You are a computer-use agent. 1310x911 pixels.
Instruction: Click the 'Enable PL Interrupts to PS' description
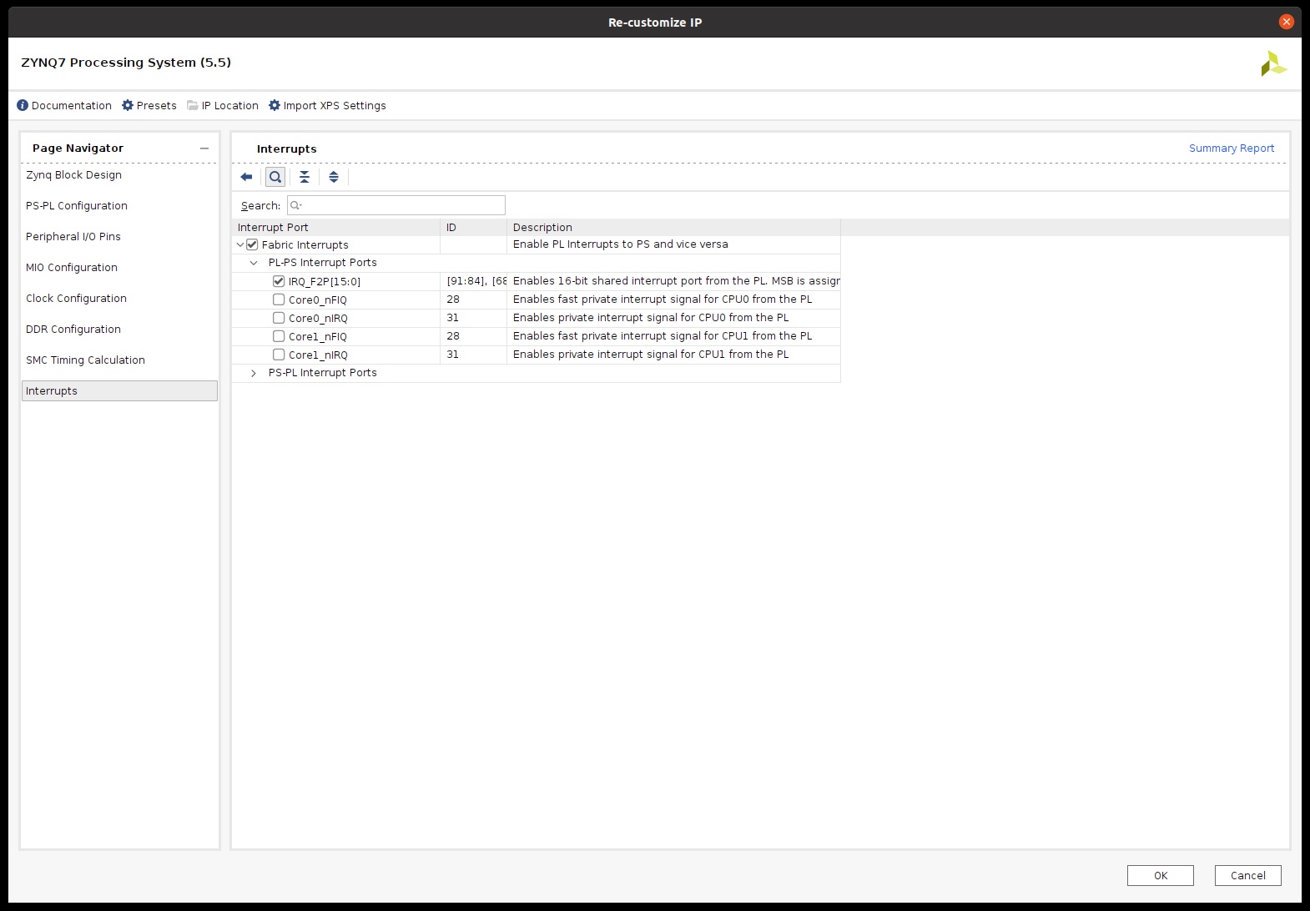pyautogui.click(x=620, y=244)
